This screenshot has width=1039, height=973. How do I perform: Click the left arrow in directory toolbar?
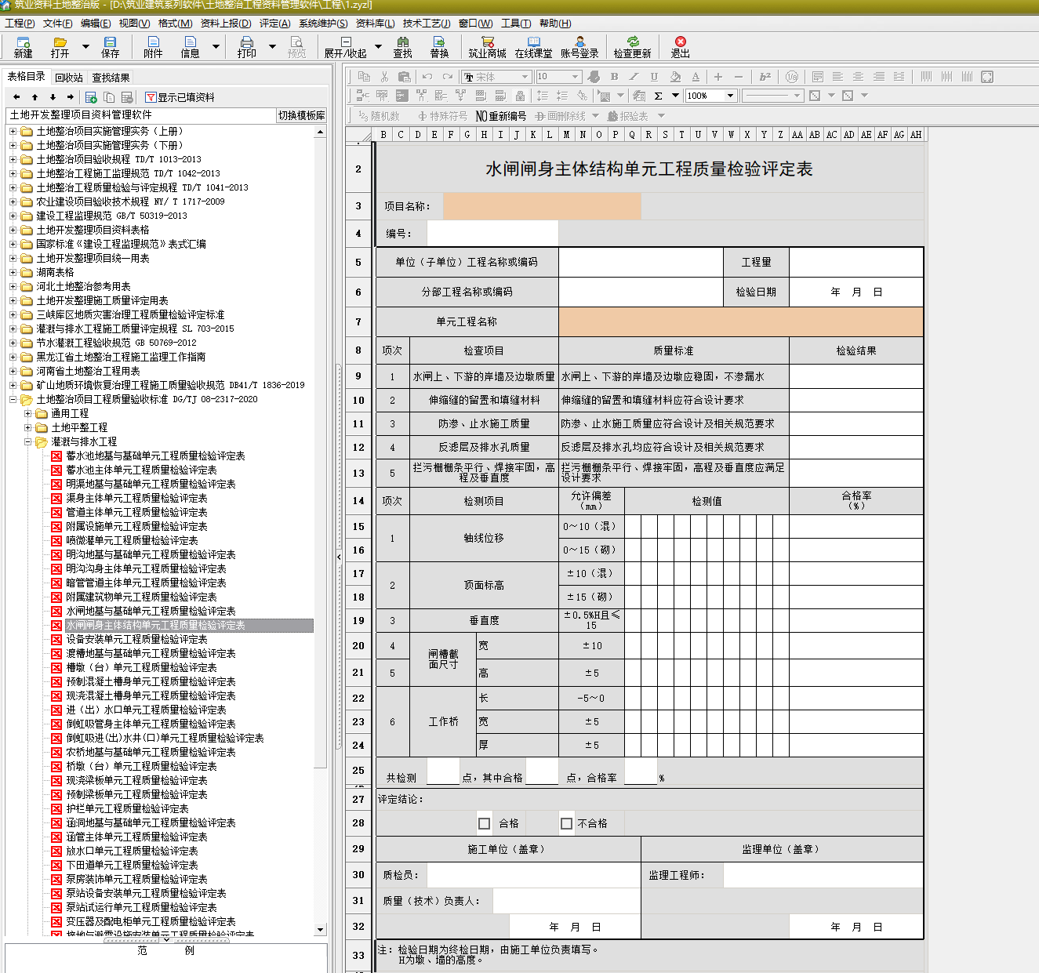tap(16, 97)
